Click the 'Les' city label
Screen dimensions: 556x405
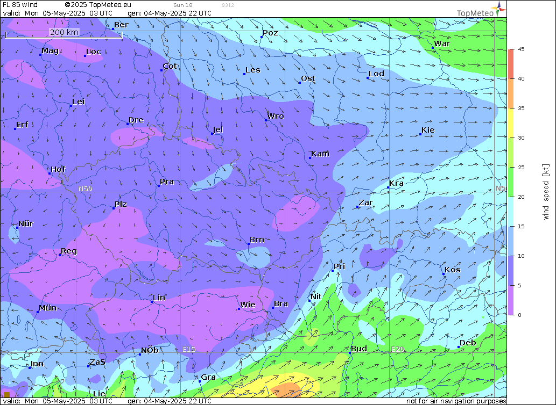point(253,70)
